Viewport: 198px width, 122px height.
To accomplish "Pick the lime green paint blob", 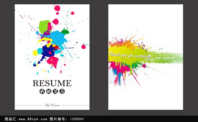I will pos(44,26).
